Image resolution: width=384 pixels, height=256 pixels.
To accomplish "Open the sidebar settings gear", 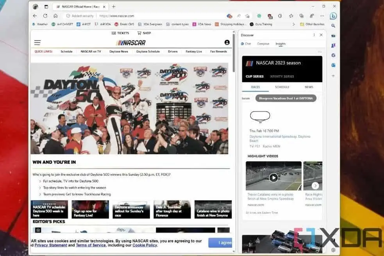I will click(333, 250).
